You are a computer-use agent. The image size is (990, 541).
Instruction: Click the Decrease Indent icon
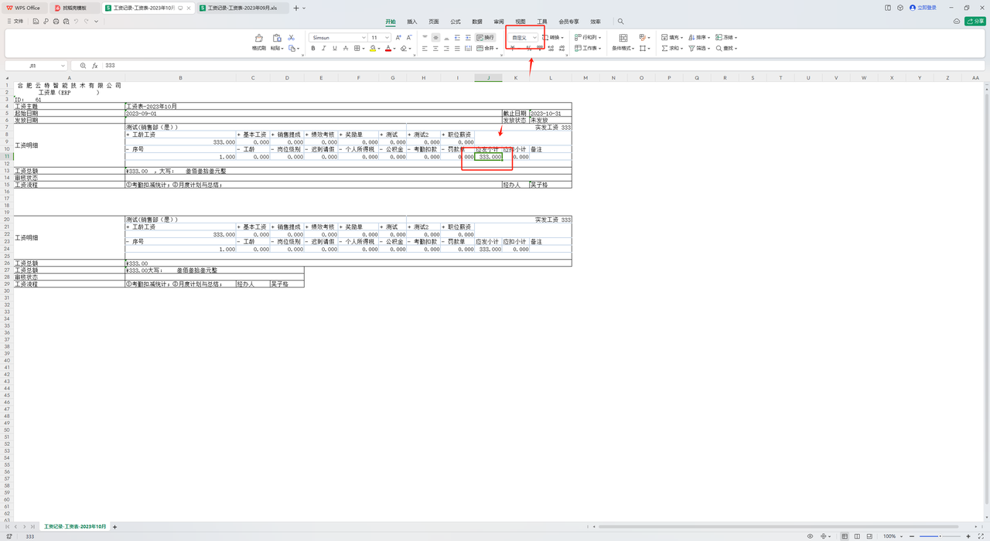click(x=457, y=37)
